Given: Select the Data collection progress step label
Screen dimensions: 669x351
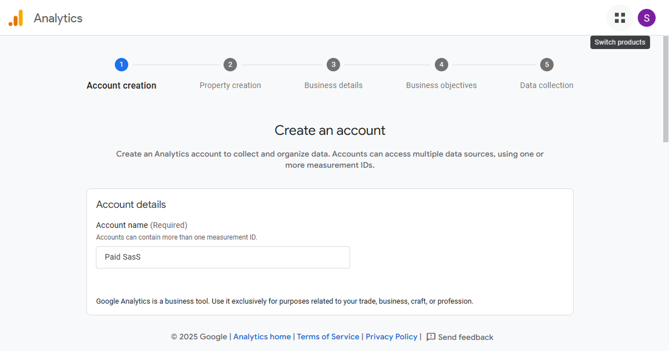Looking at the screenshot, I should click(x=546, y=85).
